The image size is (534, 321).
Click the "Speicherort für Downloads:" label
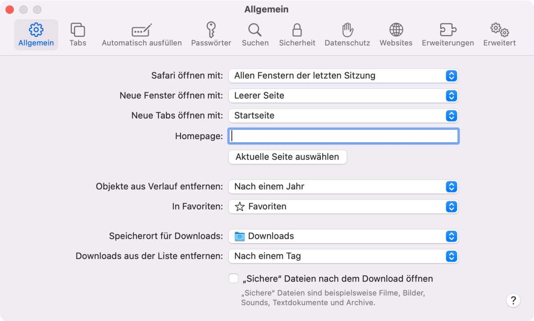166,236
